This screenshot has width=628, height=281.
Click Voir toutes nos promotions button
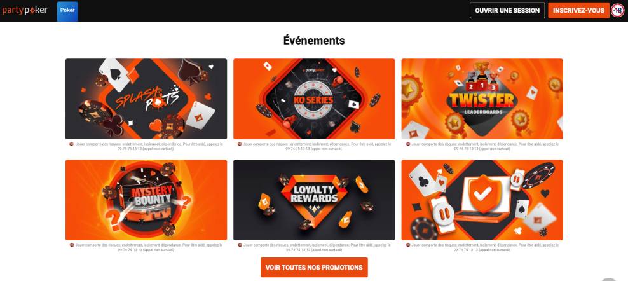[314, 268]
